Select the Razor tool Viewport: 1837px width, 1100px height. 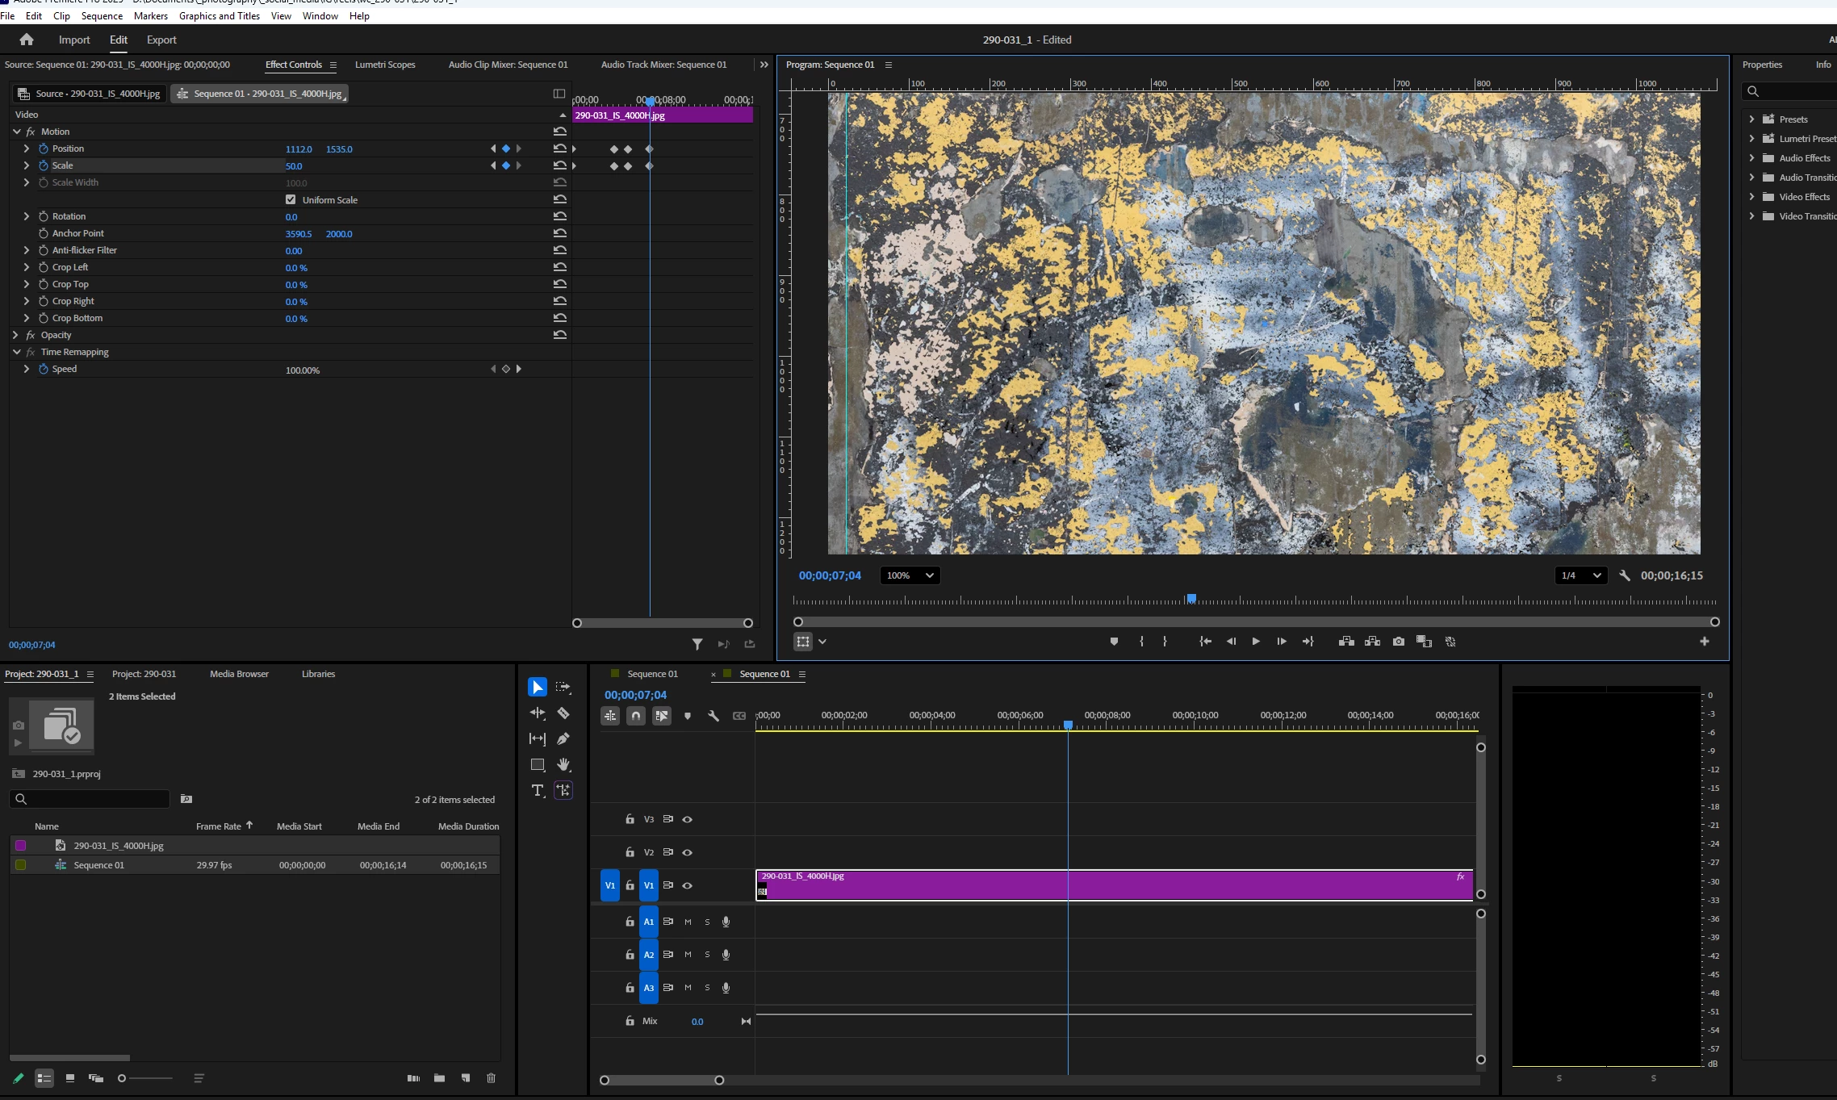click(x=563, y=713)
